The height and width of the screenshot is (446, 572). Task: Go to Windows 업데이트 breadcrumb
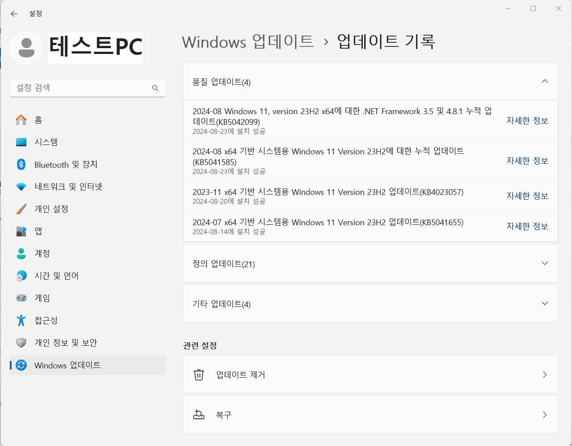pos(248,41)
